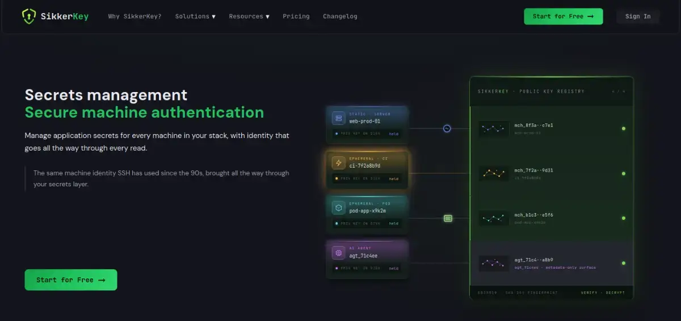681x321 pixels.
Task: Click the held status on agt_71c4ee card
Action: 393,268
